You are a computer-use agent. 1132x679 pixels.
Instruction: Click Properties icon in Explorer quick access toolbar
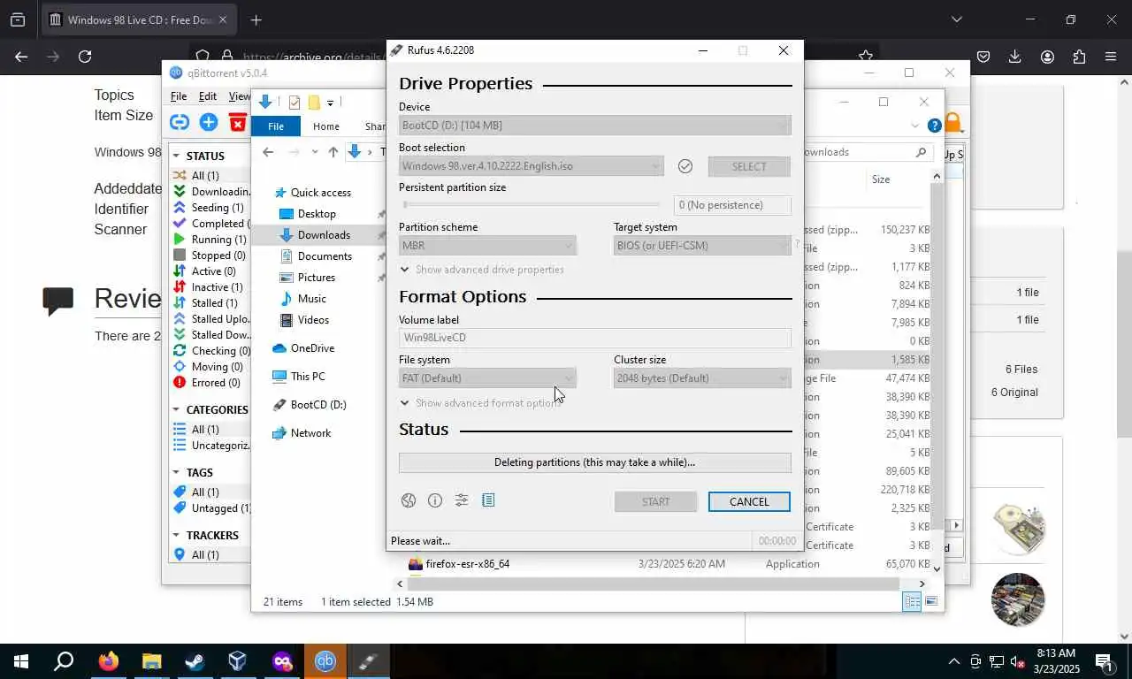click(x=294, y=103)
